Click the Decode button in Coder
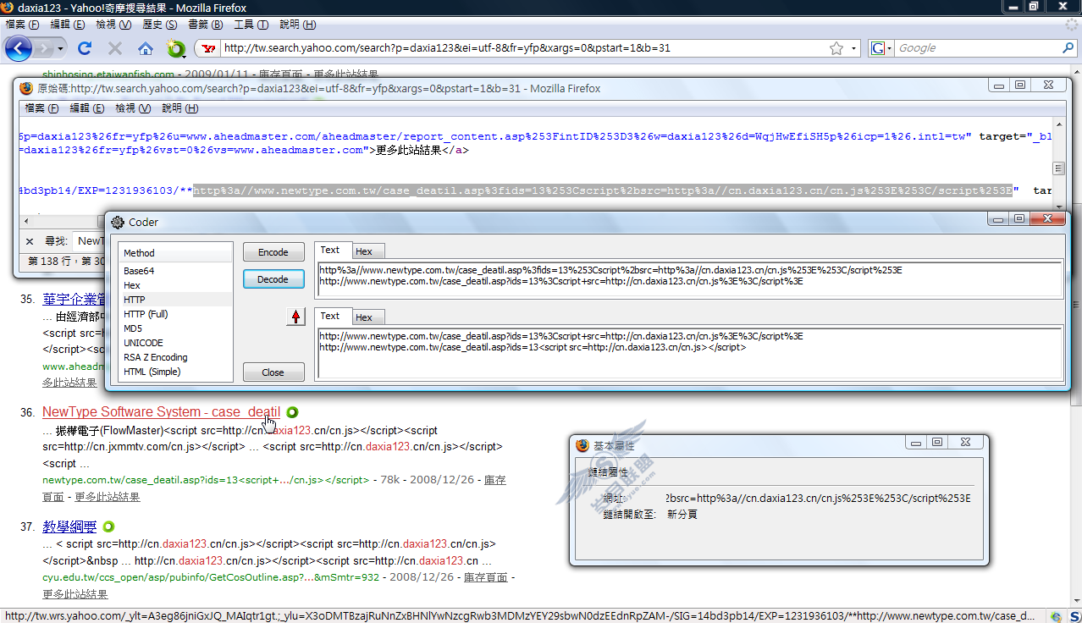The width and height of the screenshot is (1082, 623). (x=273, y=279)
